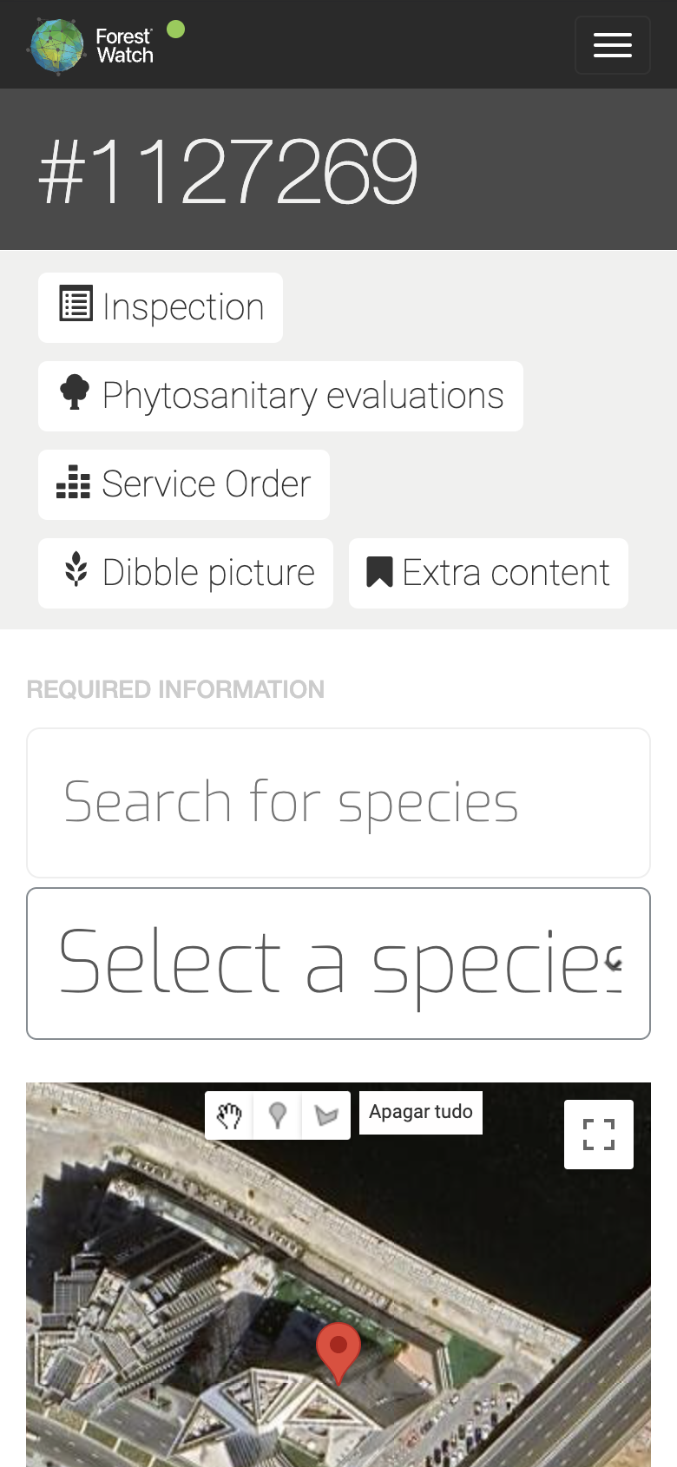Click the green online status dot
The height and width of the screenshot is (1467, 677).
click(x=175, y=30)
